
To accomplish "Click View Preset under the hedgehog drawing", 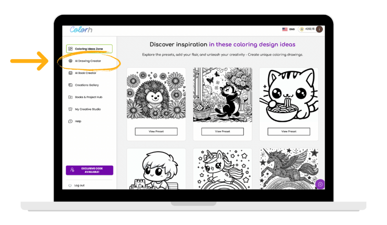I will point(156,132).
